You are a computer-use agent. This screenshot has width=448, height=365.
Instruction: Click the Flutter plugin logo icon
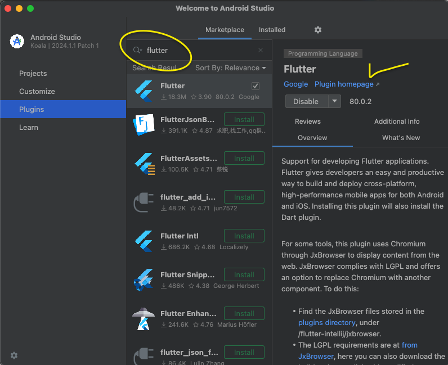point(144,91)
